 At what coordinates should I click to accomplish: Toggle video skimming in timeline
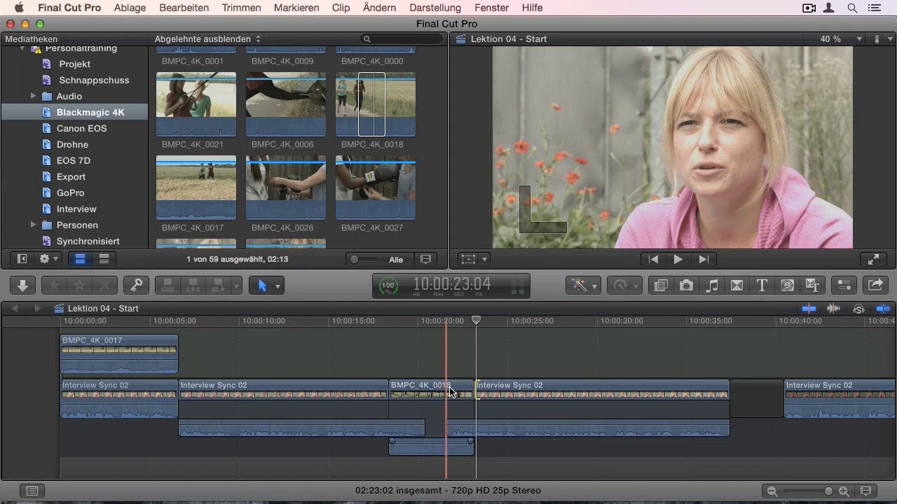click(809, 309)
